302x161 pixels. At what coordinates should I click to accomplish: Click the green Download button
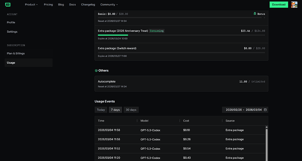point(279,5)
